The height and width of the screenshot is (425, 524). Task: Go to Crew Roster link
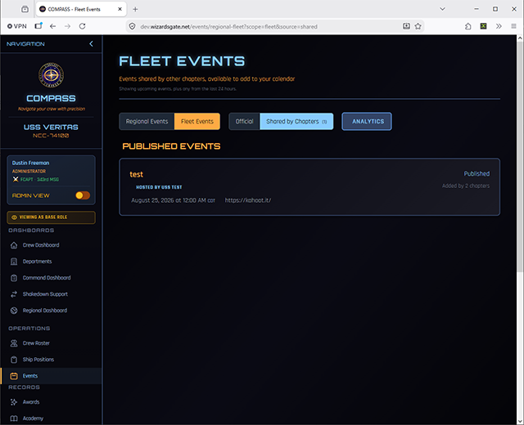point(36,343)
